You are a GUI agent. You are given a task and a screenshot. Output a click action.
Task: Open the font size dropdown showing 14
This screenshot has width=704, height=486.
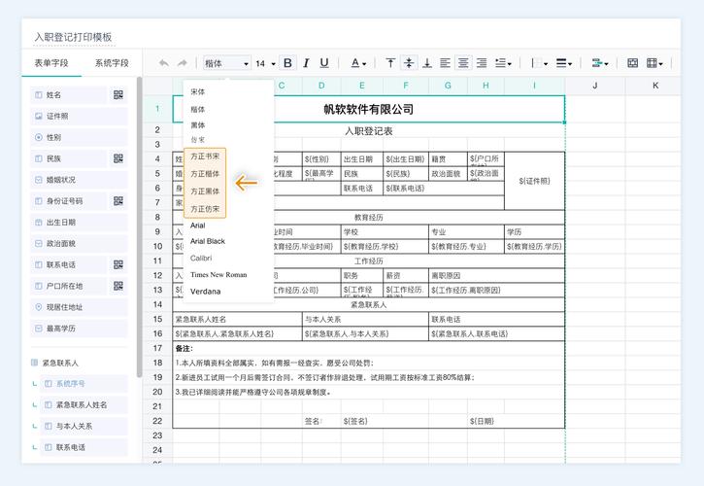click(265, 63)
